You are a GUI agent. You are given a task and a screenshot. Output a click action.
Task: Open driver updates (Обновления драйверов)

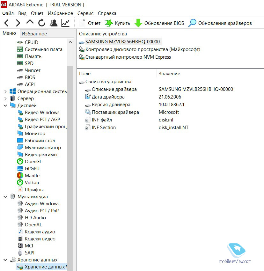coord(220,23)
